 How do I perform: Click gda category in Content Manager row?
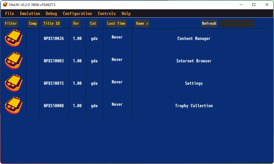click(94, 39)
